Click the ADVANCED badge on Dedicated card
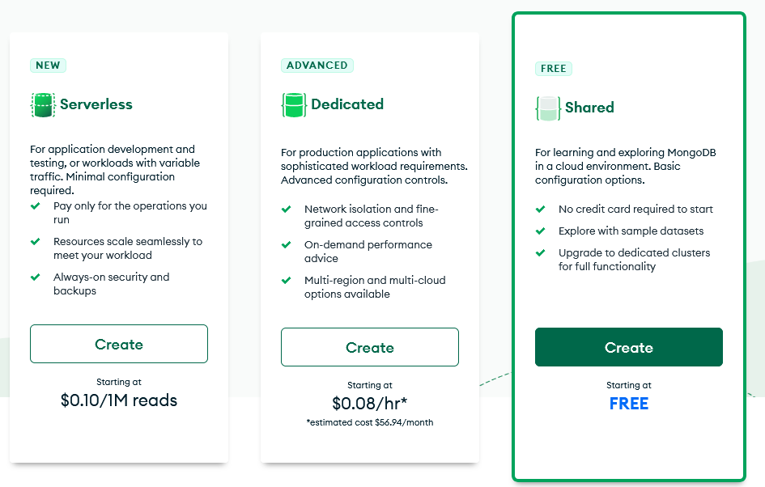The height and width of the screenshot is (487, 765). point(317,66)
